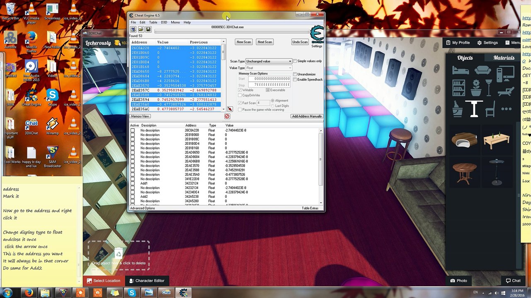The height and width of the screenshot is (298, 531).
Task: Select the table category icon
Action: click(474, 109)
